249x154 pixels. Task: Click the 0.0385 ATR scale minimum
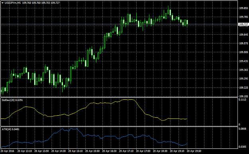click(242, 146)
